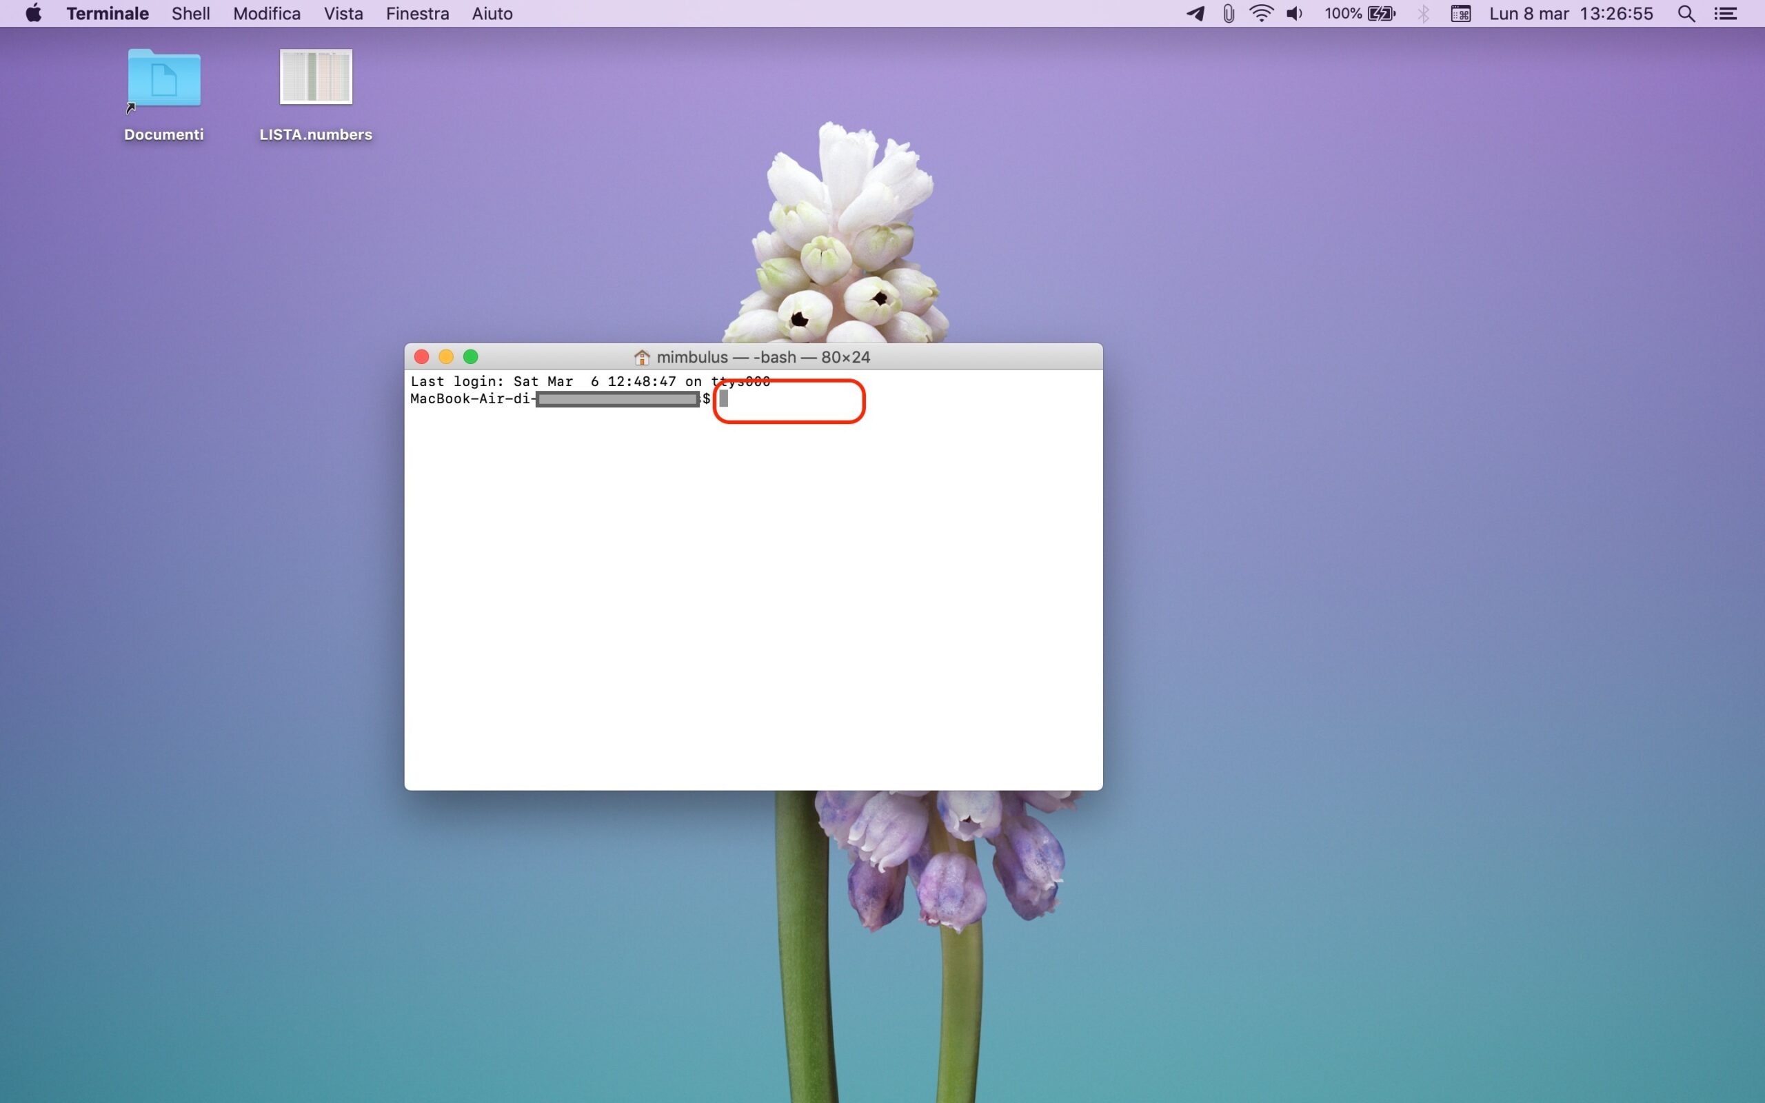Click the home icon in Terminal title
1765x1103 pixels.
click(x=642, y=358)
